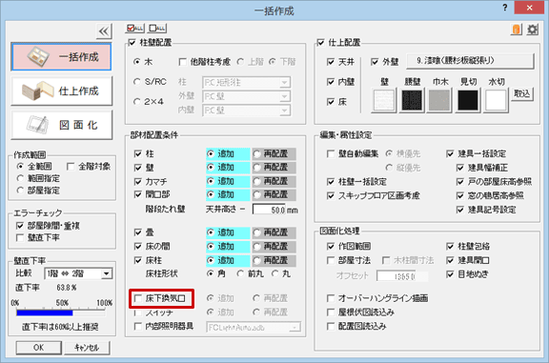Choose 丸 for 床柱形状
Image resolution: width=549 pixels, height=363 pixels.
(275, 273)
